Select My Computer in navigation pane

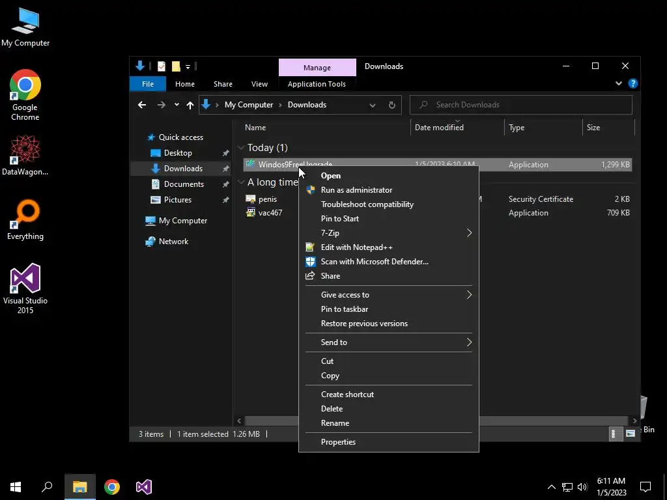[183, 221]
